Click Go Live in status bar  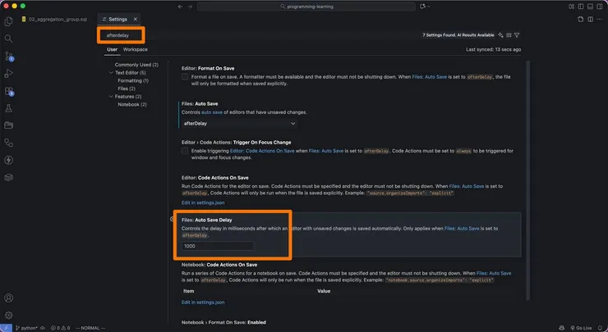pos(580,328)
